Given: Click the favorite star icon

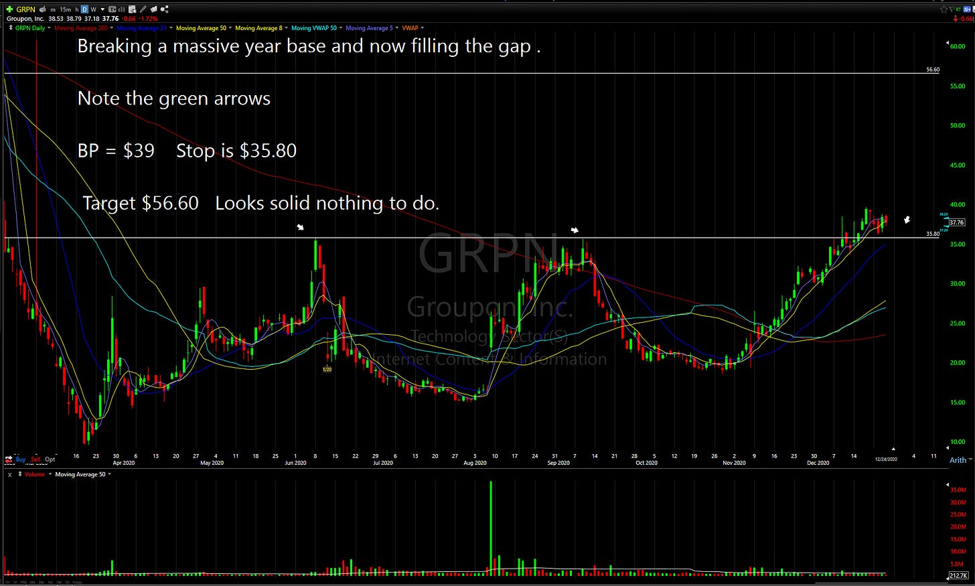Looking at the screenshot, I should [944, 9].
